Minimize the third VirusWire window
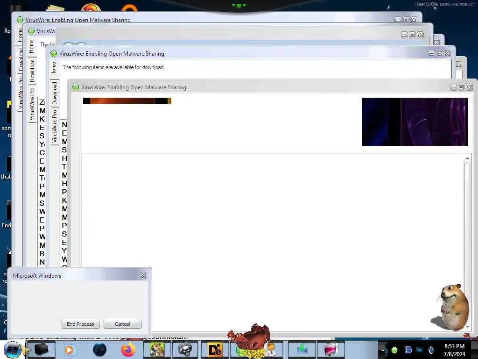Image resolution: width=478 pixels, height=359 pixels. 431,54
